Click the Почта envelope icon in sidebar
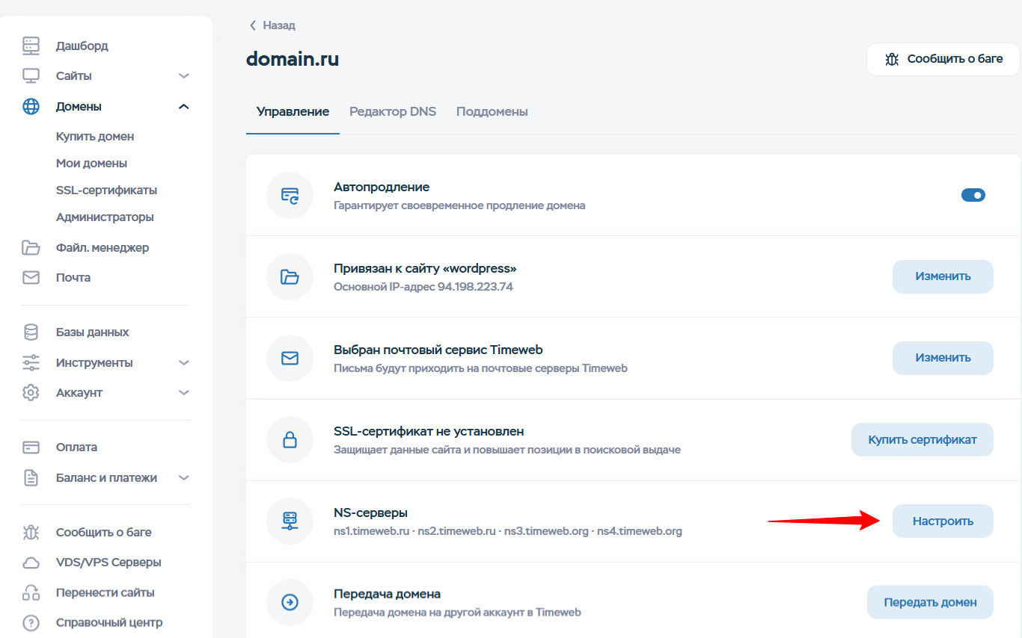 pos(31,278)
